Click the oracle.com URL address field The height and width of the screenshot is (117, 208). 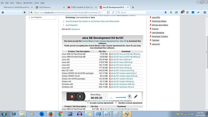click(68, 12)
